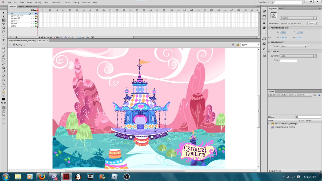This screenshot has height=181, width=322.
Task: Click the New Folder icon in timeline
Action: click(13, 38)
